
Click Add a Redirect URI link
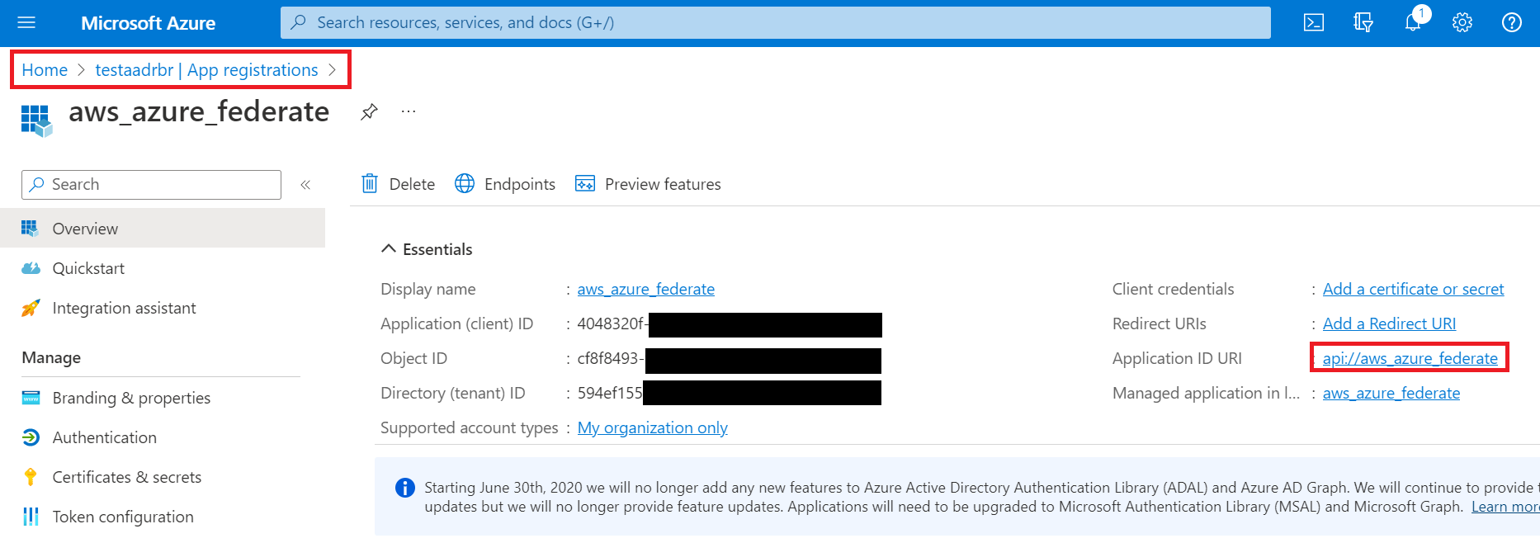click(1389, 323)
